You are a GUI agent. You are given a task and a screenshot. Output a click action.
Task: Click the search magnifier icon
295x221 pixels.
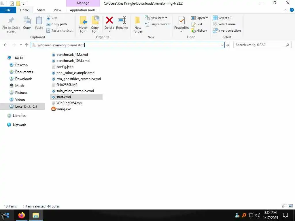click(287, 45)
